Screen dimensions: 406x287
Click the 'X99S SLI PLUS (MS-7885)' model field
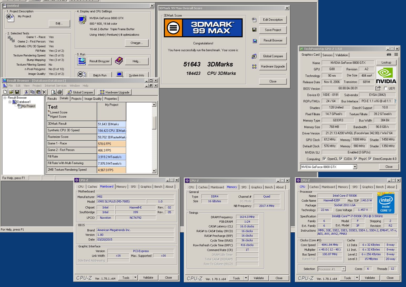(x=121, y=201)
